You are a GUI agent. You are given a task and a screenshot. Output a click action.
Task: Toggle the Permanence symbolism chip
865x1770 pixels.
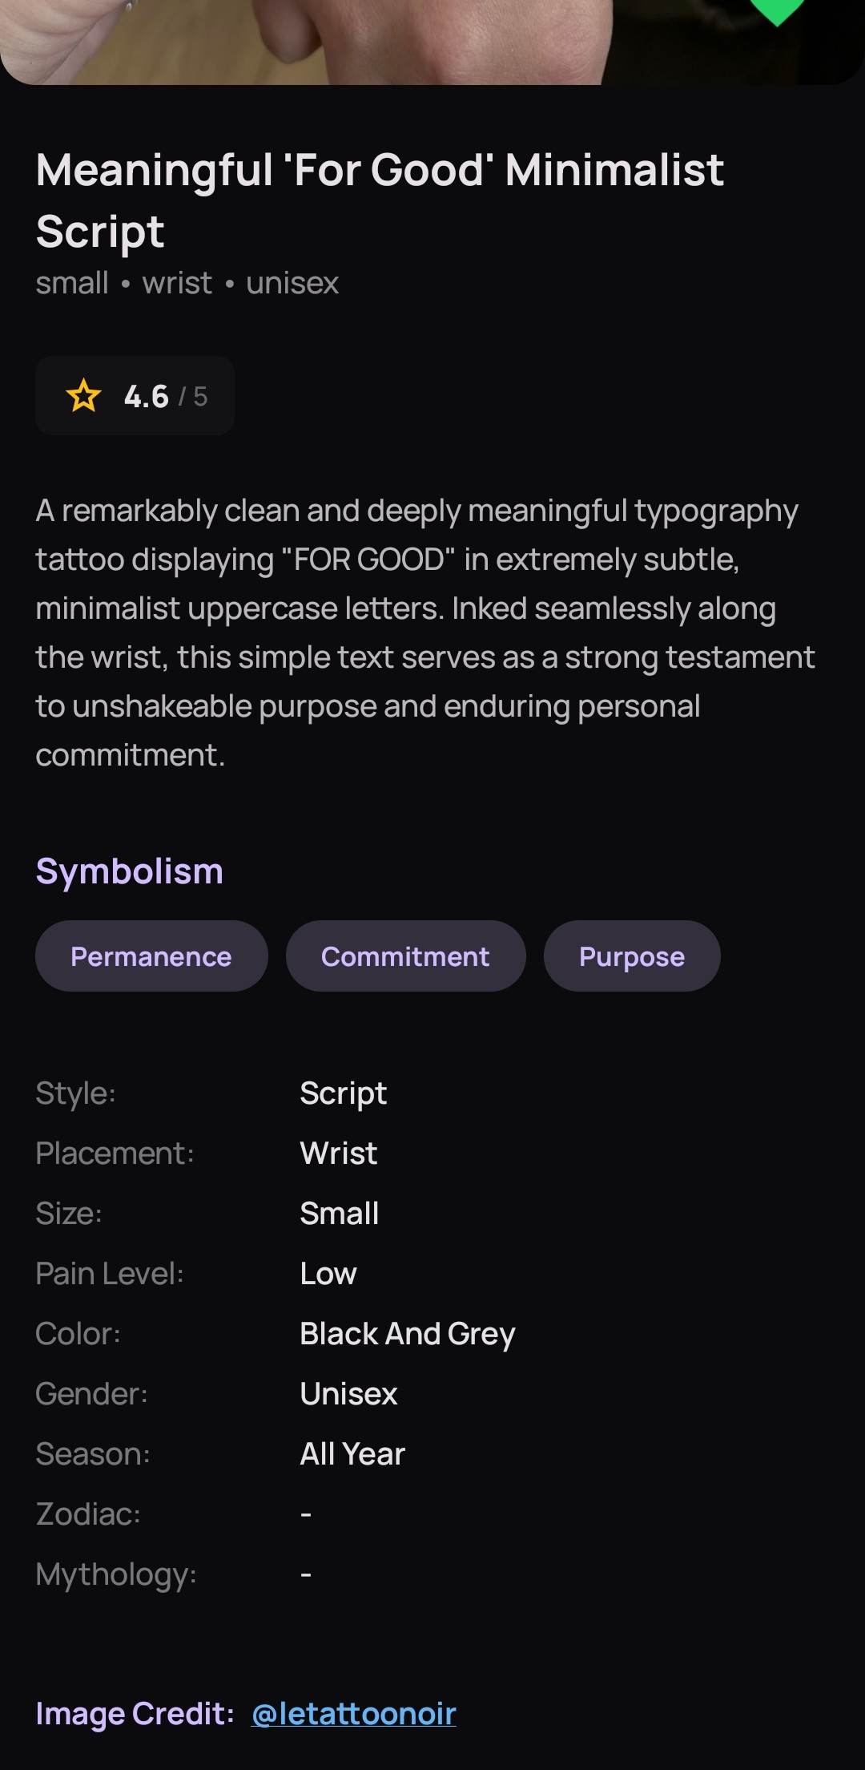[151, 956]
